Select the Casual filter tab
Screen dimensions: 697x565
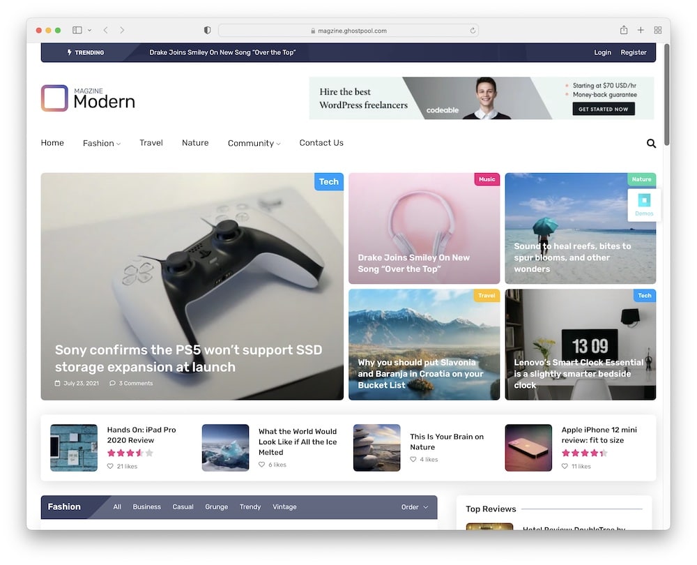pos(183,506)
